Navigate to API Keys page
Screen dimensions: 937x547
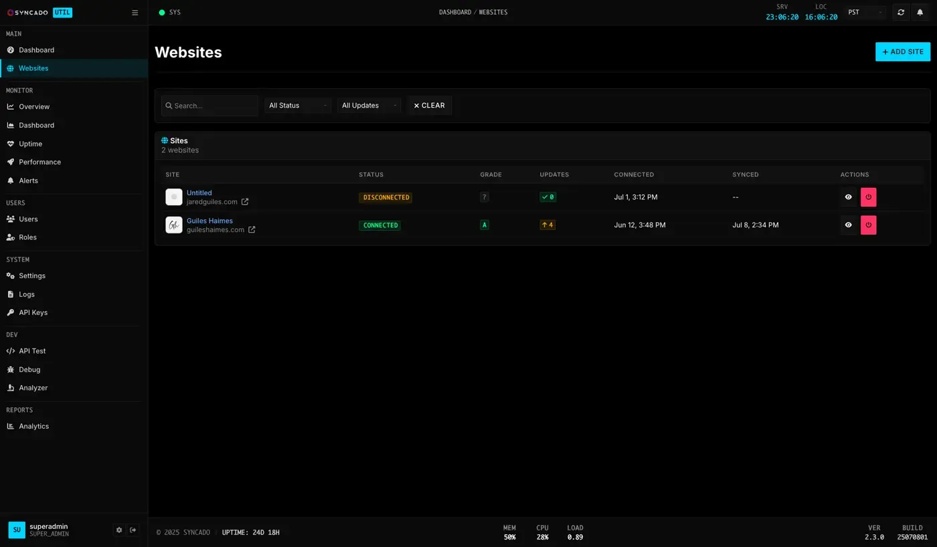pos(74,312)
